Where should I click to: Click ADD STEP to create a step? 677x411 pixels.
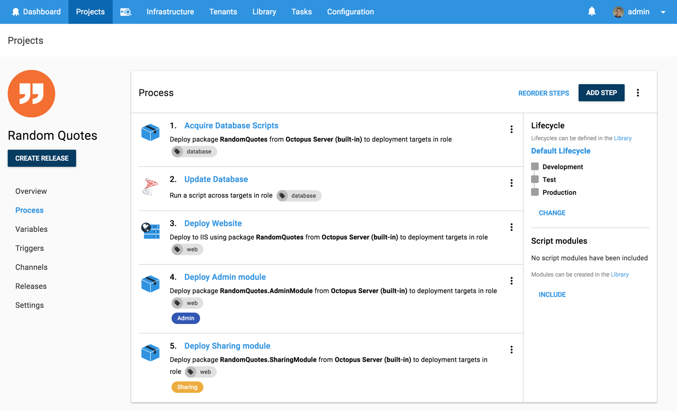tap(601, 93)
